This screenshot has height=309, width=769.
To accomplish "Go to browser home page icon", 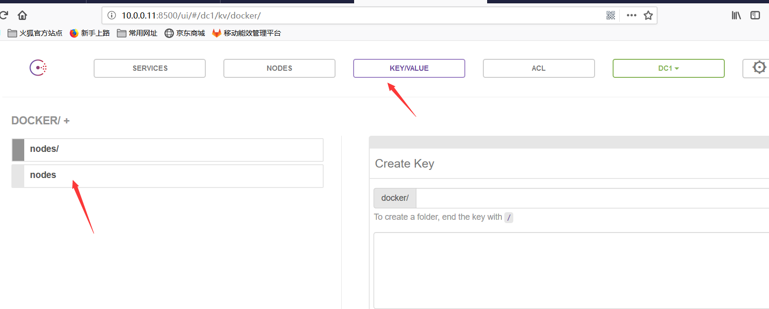I will (22, 15).
